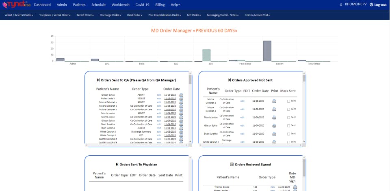Print Moore Deborah's ADMIT order in QA list
The width and height of the screenshot is (390, 191).
pos(181,102)
